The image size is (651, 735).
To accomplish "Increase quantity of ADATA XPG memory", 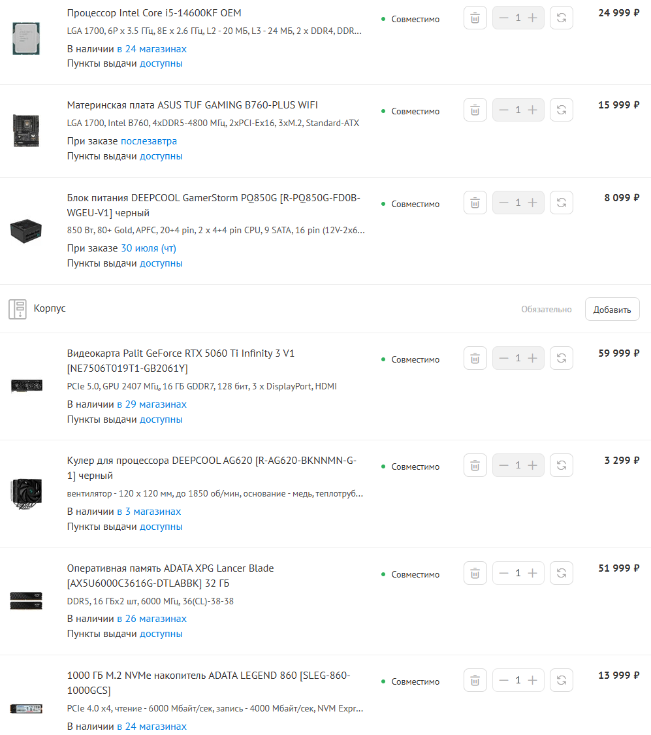I will 533,573.
